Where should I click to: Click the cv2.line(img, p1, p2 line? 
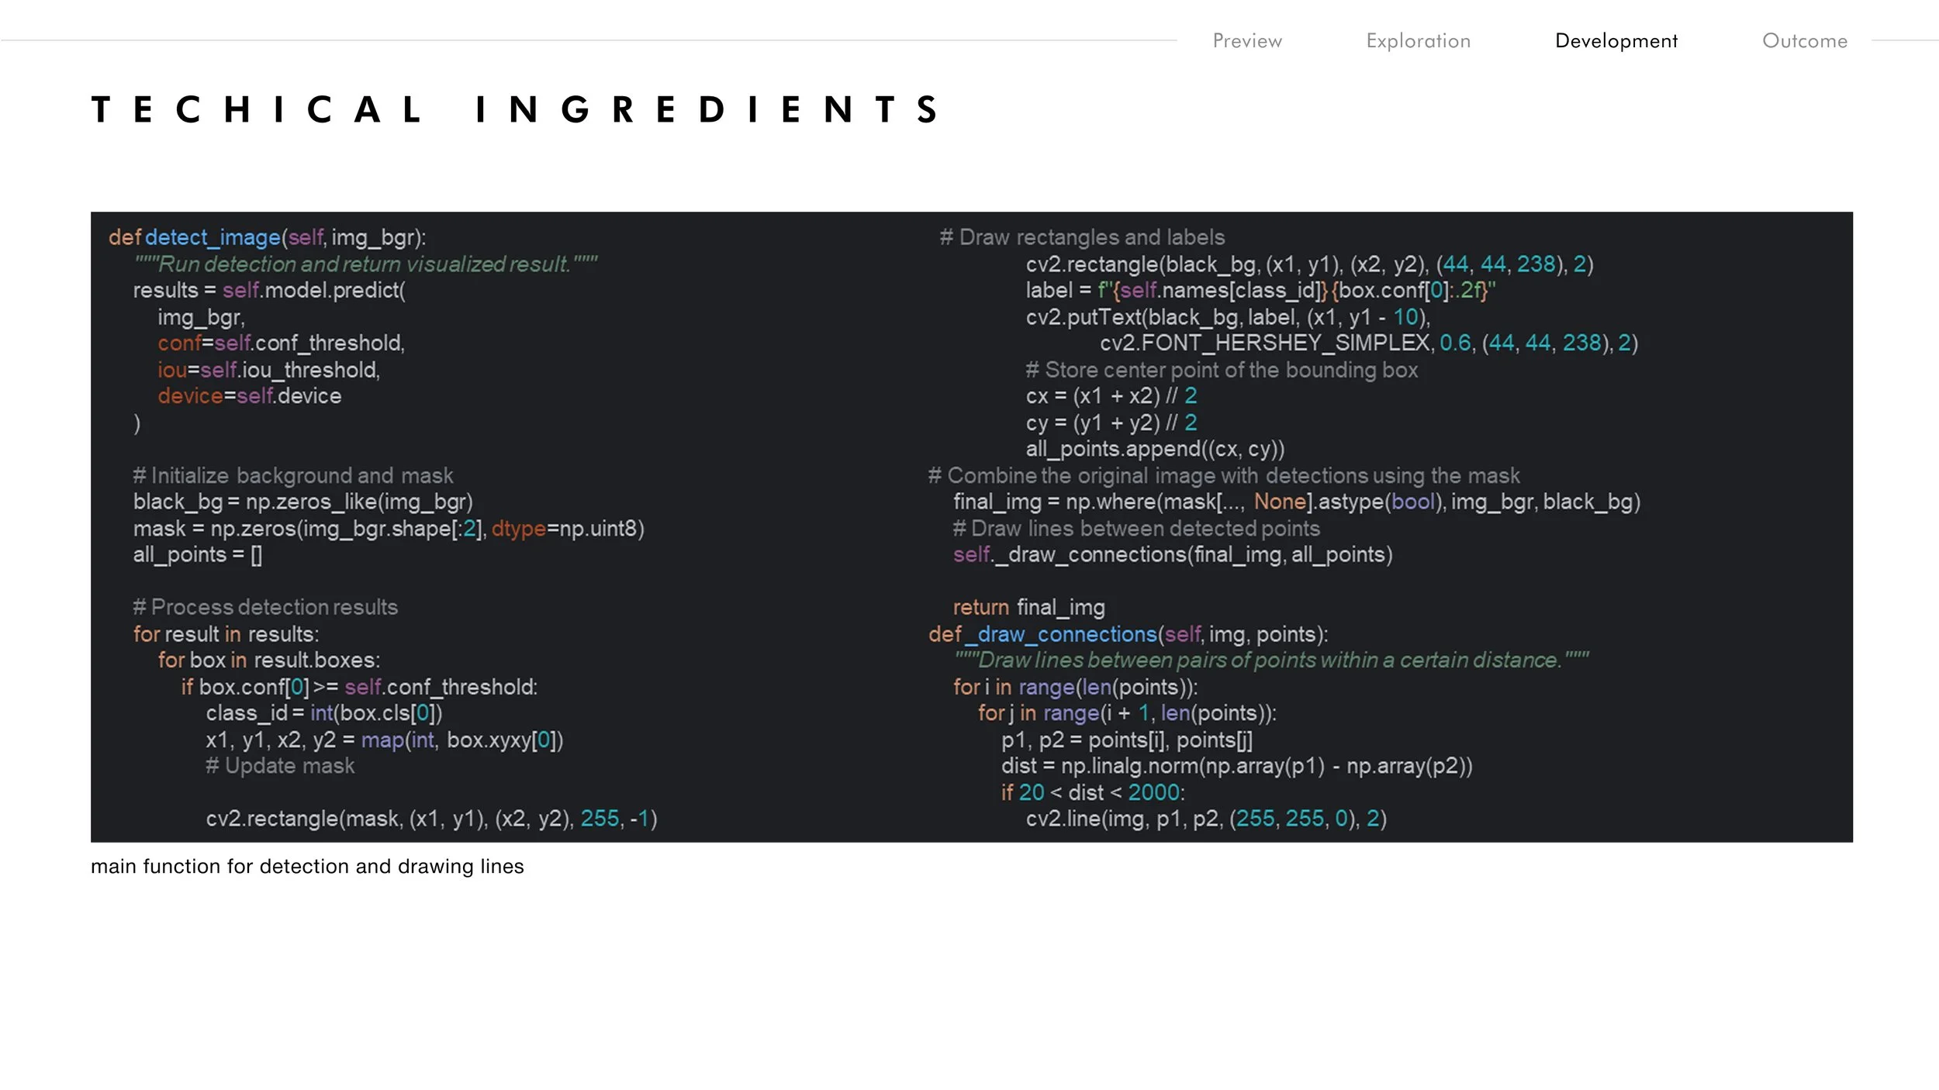coord(1205,819)
